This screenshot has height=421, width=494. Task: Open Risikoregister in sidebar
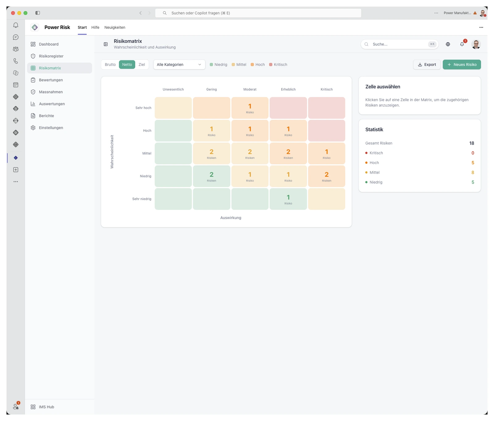tap(60, 56)
